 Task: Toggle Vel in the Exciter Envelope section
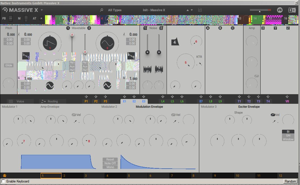(275, 115)
